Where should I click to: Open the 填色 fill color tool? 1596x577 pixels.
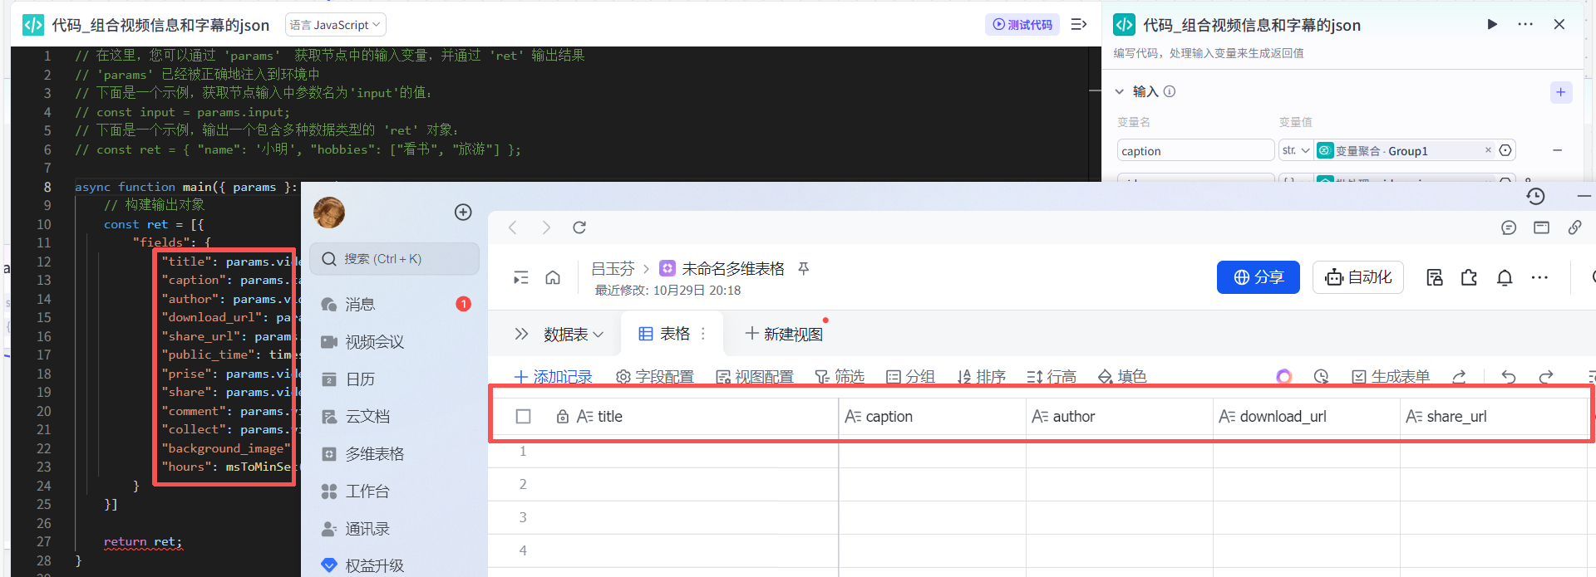(x=1122, y=377)
